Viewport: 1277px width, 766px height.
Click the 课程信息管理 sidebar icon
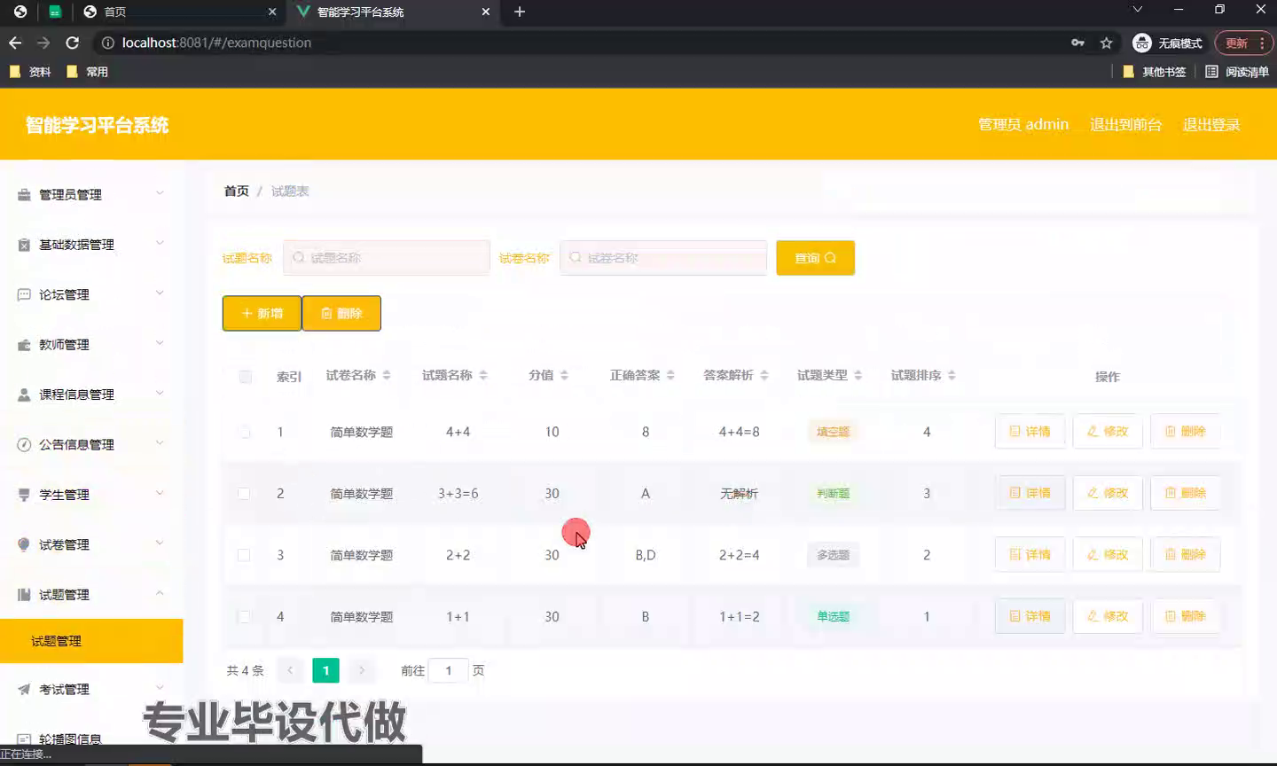(x=24, y=395)
